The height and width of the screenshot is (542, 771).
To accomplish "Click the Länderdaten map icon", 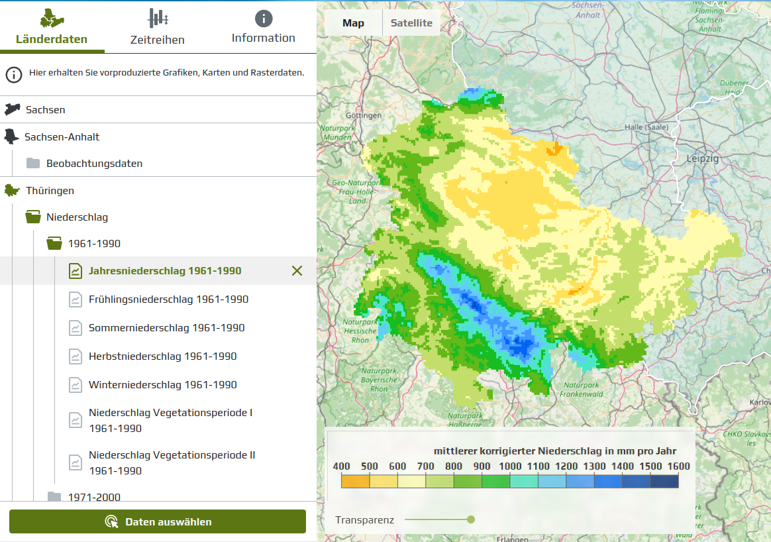I will (52, 18).
